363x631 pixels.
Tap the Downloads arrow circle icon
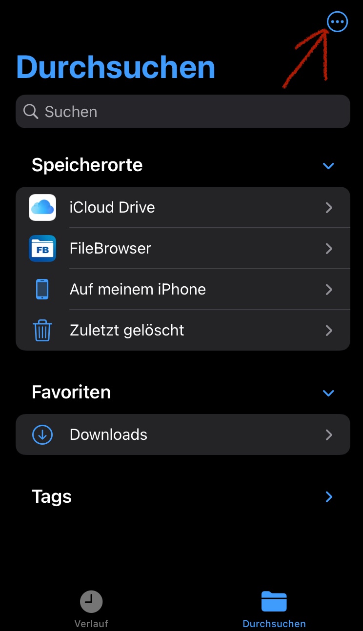42,434
